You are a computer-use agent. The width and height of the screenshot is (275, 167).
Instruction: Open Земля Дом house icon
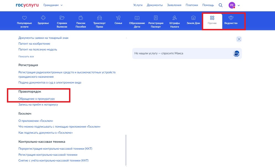(x=193, y=18)
